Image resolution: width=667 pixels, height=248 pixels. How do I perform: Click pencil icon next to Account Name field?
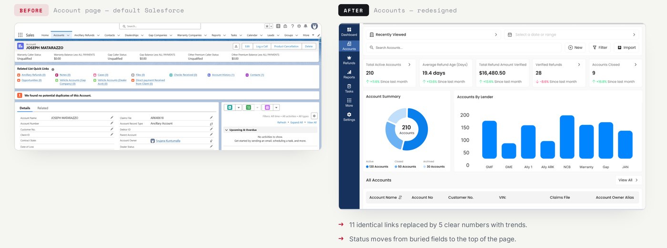coord(112,117)
